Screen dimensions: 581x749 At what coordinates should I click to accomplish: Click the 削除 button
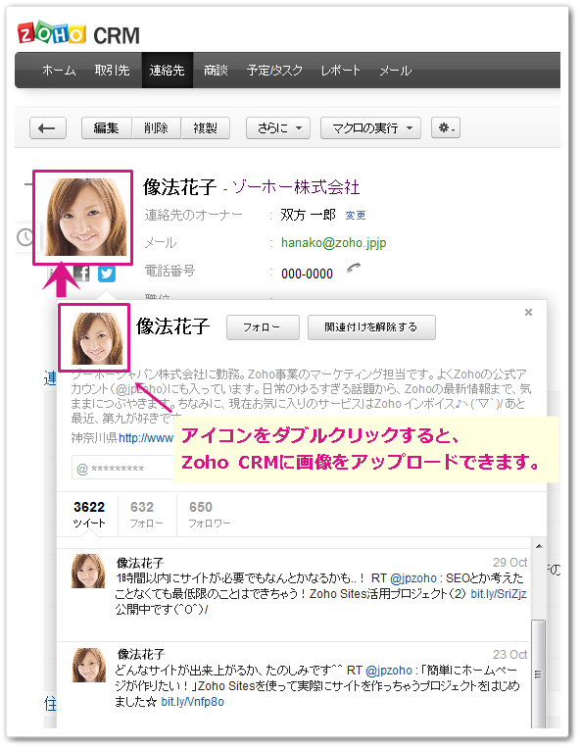156,128
